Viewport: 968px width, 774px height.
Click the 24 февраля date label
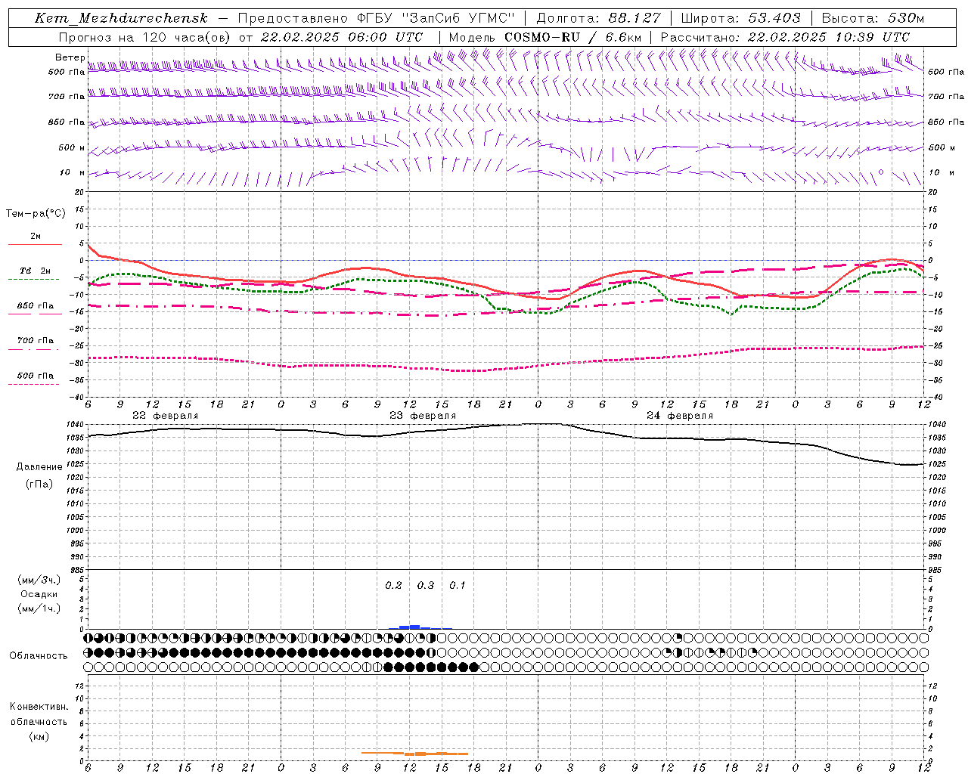[x=680, y=415]
